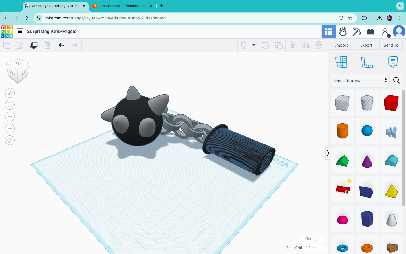
Task: Toggle Show all hidden objects lightbulb
Action: tap(244, 45)
